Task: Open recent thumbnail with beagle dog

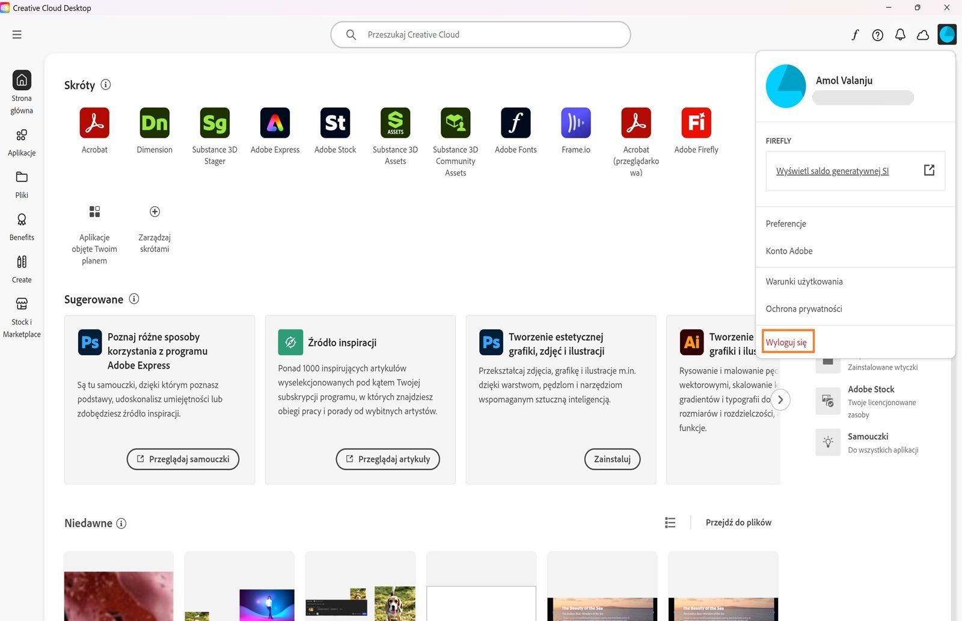Action: point(361,586)
